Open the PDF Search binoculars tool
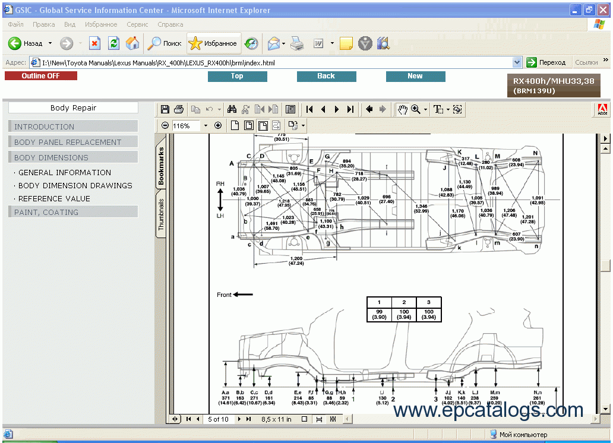Image resolution: width=613 pixels, height=443 pixels. coord(232,109)
